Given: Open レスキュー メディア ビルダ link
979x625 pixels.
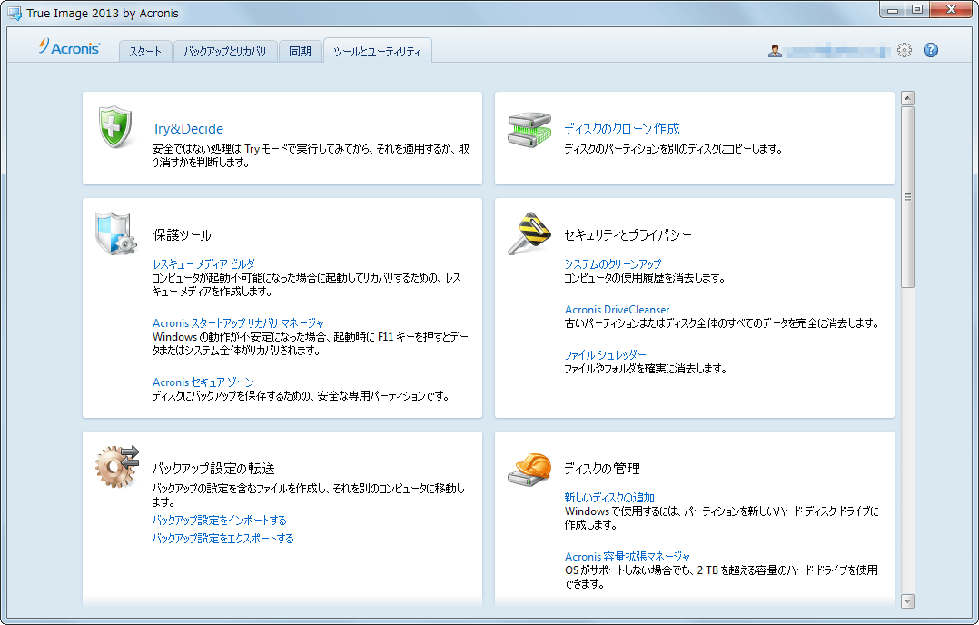Looking at the screenshot, I should click(x=203, y=263).
